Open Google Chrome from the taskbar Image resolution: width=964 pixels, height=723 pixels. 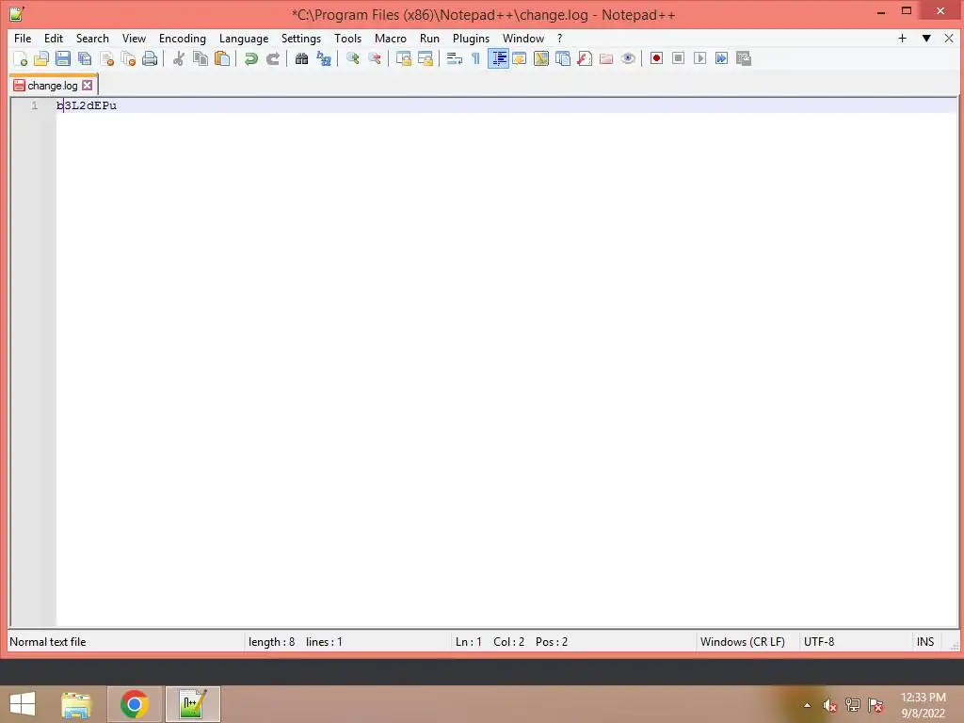point(135,704)
